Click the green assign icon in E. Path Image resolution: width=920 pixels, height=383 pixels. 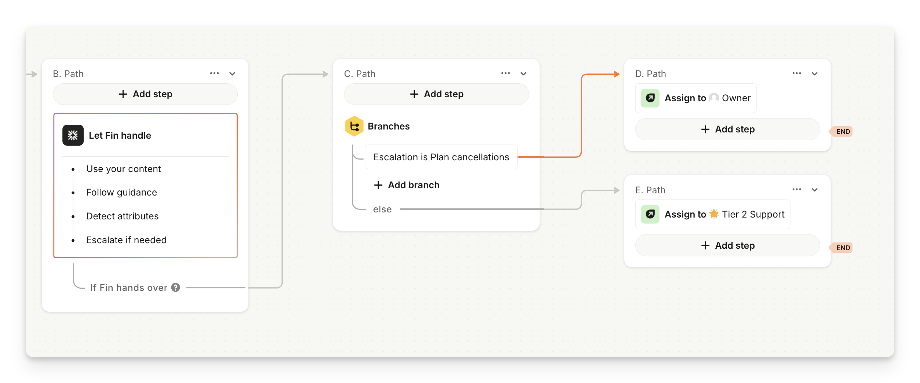point(650,214)
